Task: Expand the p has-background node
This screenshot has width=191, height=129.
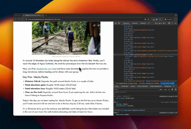Action: point(124,81)
